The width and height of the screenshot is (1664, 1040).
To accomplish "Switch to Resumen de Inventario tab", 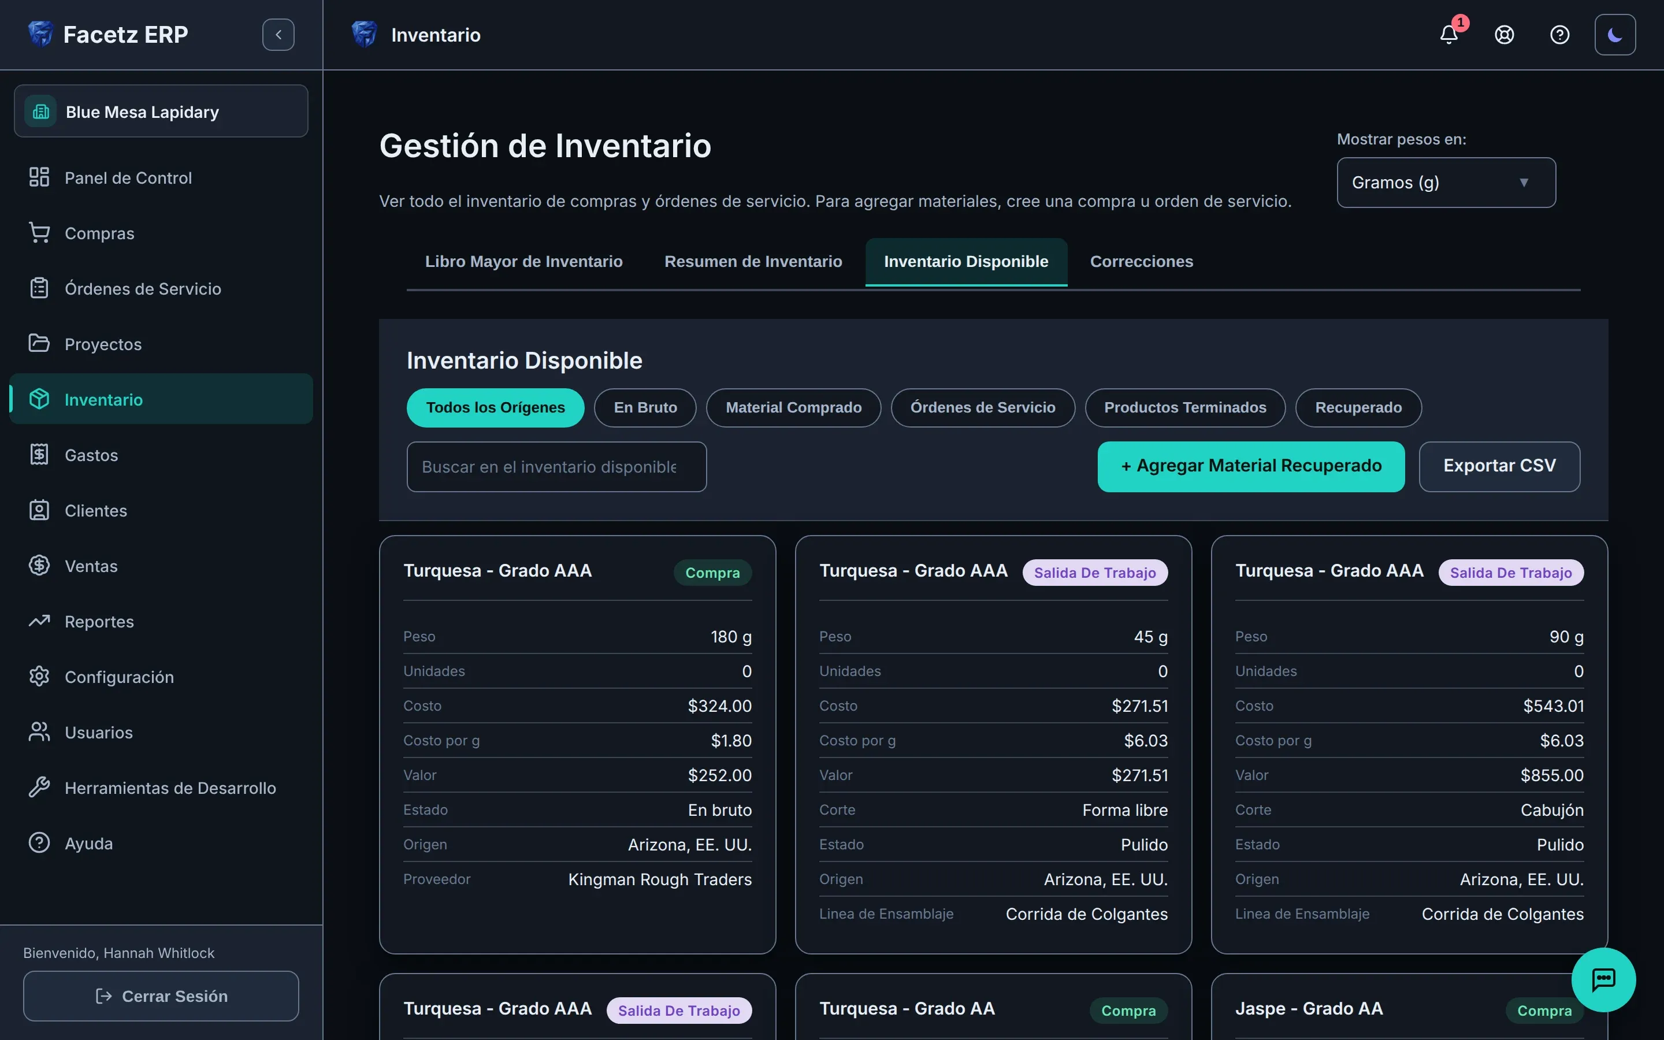I will [753, 261].
